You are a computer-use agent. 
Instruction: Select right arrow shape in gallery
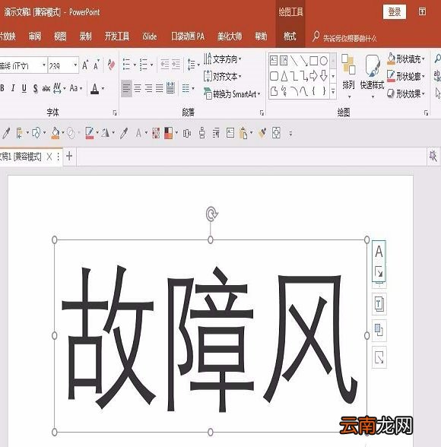click(313, 76)
